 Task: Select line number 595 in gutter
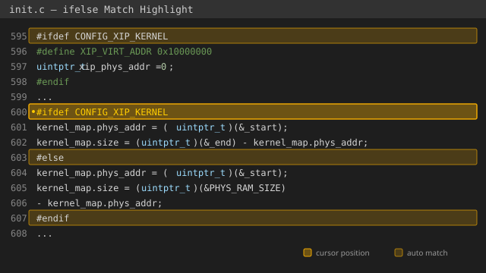(19, 36)
